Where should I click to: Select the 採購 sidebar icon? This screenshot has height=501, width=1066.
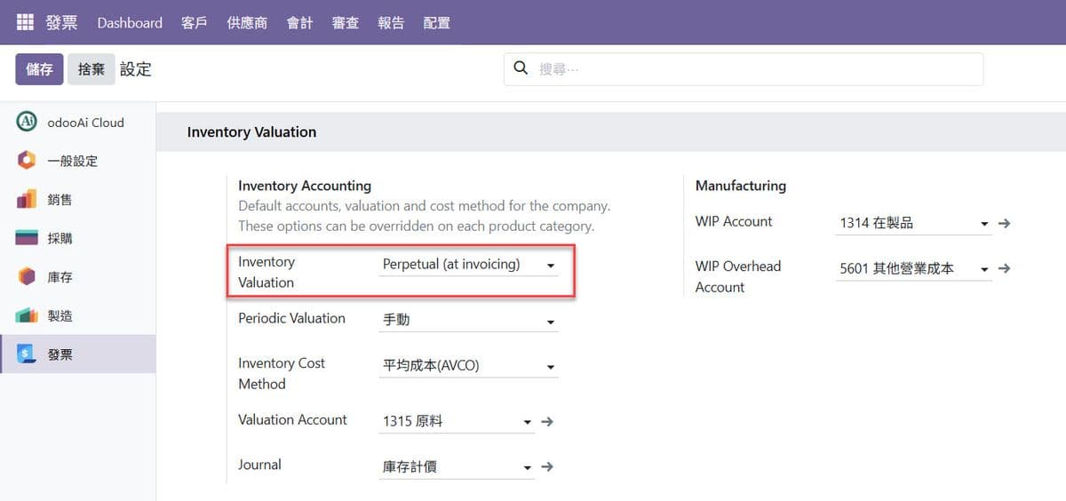(x=27, y=238)
